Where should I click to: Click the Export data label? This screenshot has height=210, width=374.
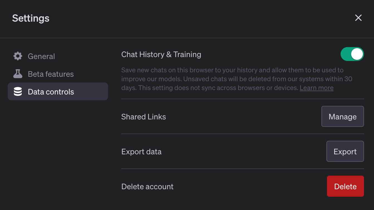tap(141, 152)
